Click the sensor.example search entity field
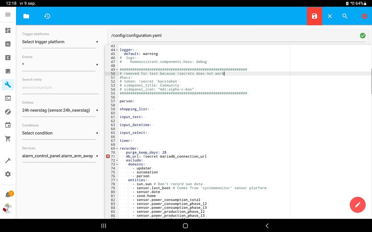The height and width of the screenshot is (232, 372). pos(60,88)
